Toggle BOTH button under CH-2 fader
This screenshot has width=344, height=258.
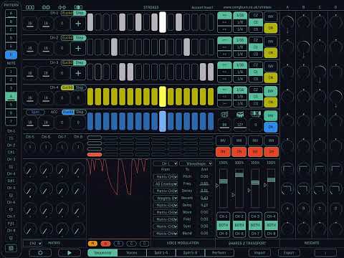point(239,225)
